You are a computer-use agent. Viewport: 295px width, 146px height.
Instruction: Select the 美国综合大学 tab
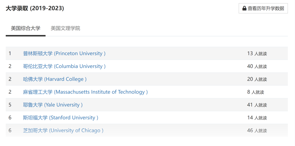pyautogui.click(x=26, y=28)
